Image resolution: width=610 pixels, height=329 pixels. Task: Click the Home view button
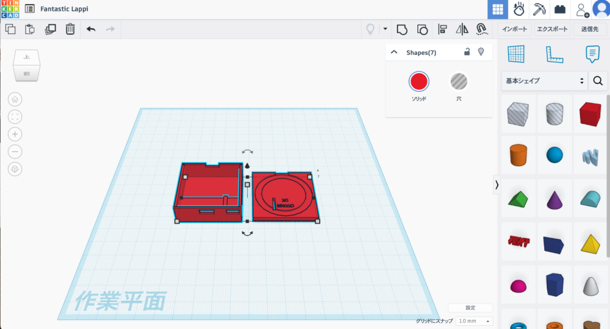pyautogui.click(x=15, y=99)
